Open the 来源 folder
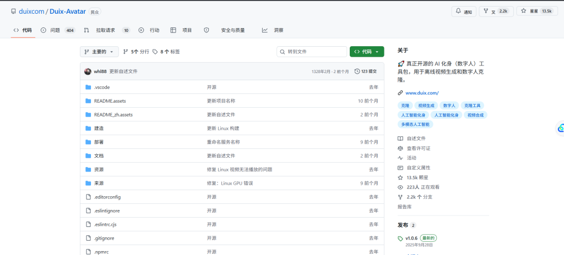Image resolution: width=564 pixels, height=255 pixels. [x=99, y=183]
